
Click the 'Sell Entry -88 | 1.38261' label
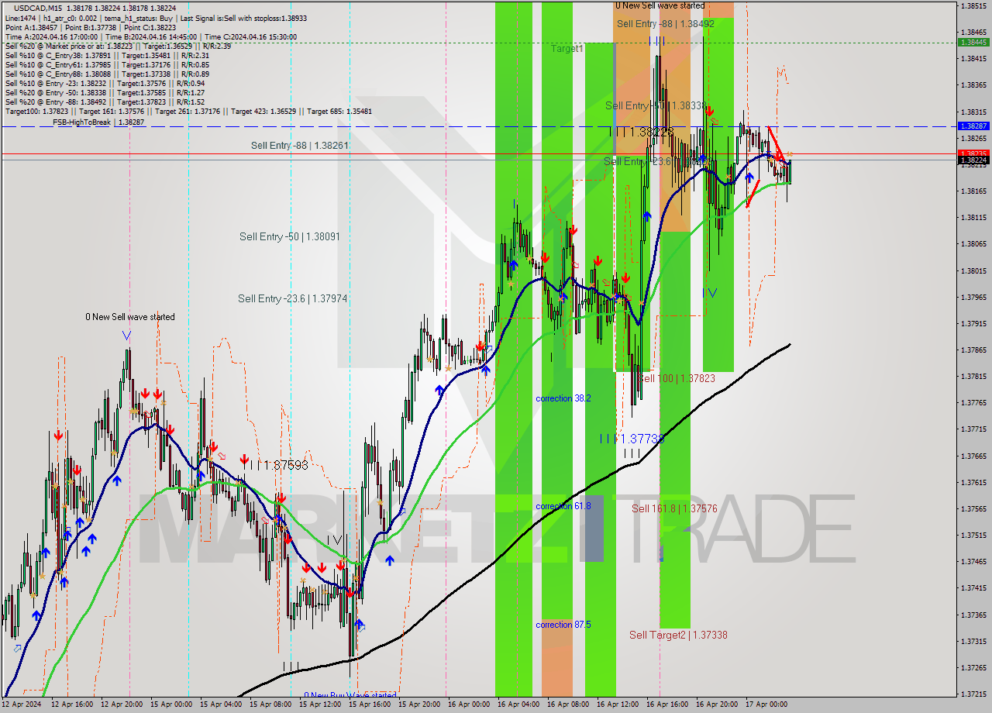[300, 145]
